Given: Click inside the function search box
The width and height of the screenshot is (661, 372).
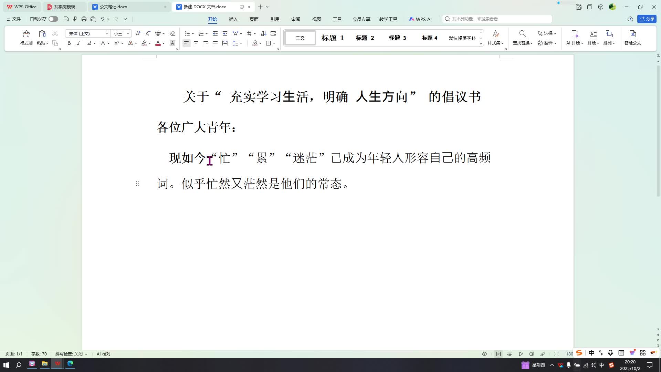Looking at the screenshot, I should 496,19.
